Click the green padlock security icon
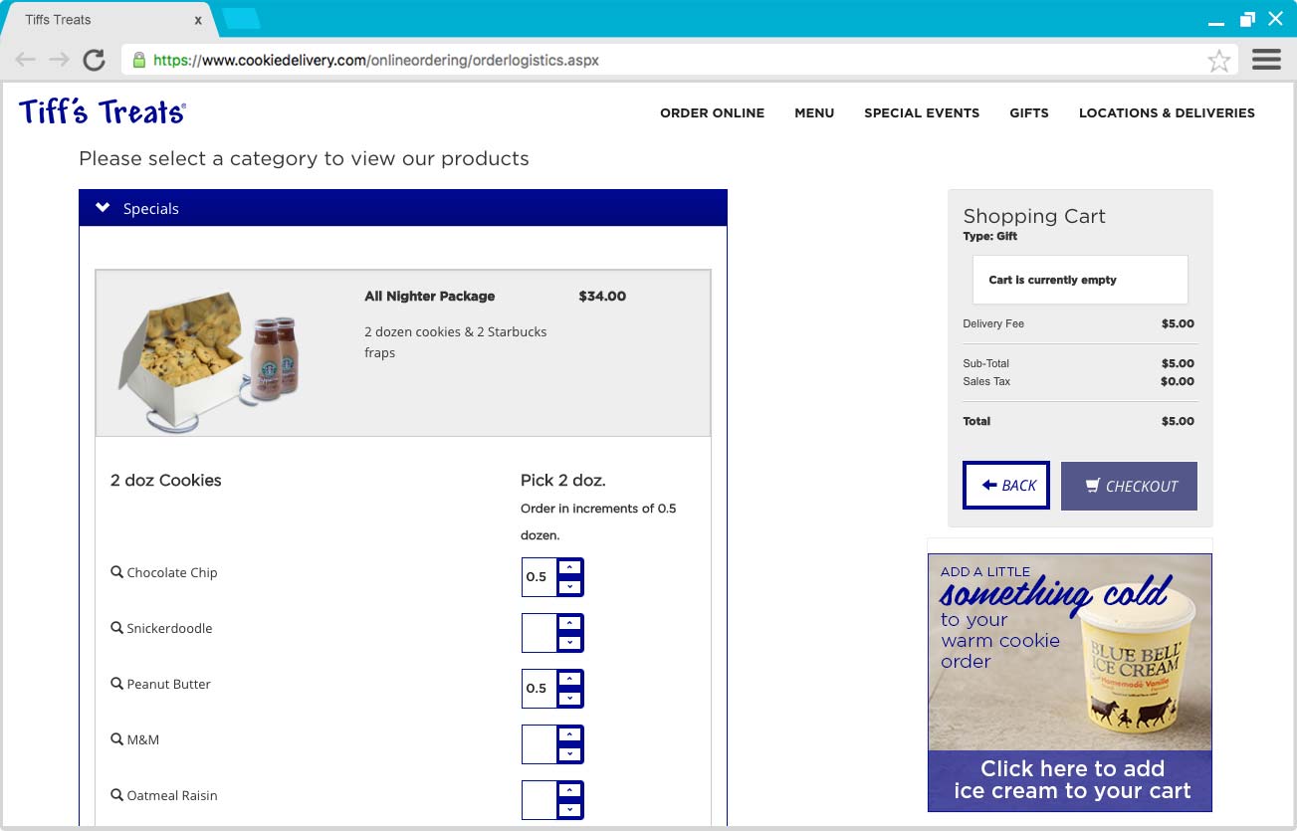The width and height of the screenshot is (1297, 831). click(x=138, y=60)
